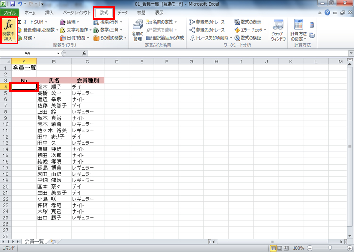Image resolution: width=354 pixels, height=252 pixels.
Task: Toggle Show Formulas (数式の表示)
Action: [x=248, y=22]
